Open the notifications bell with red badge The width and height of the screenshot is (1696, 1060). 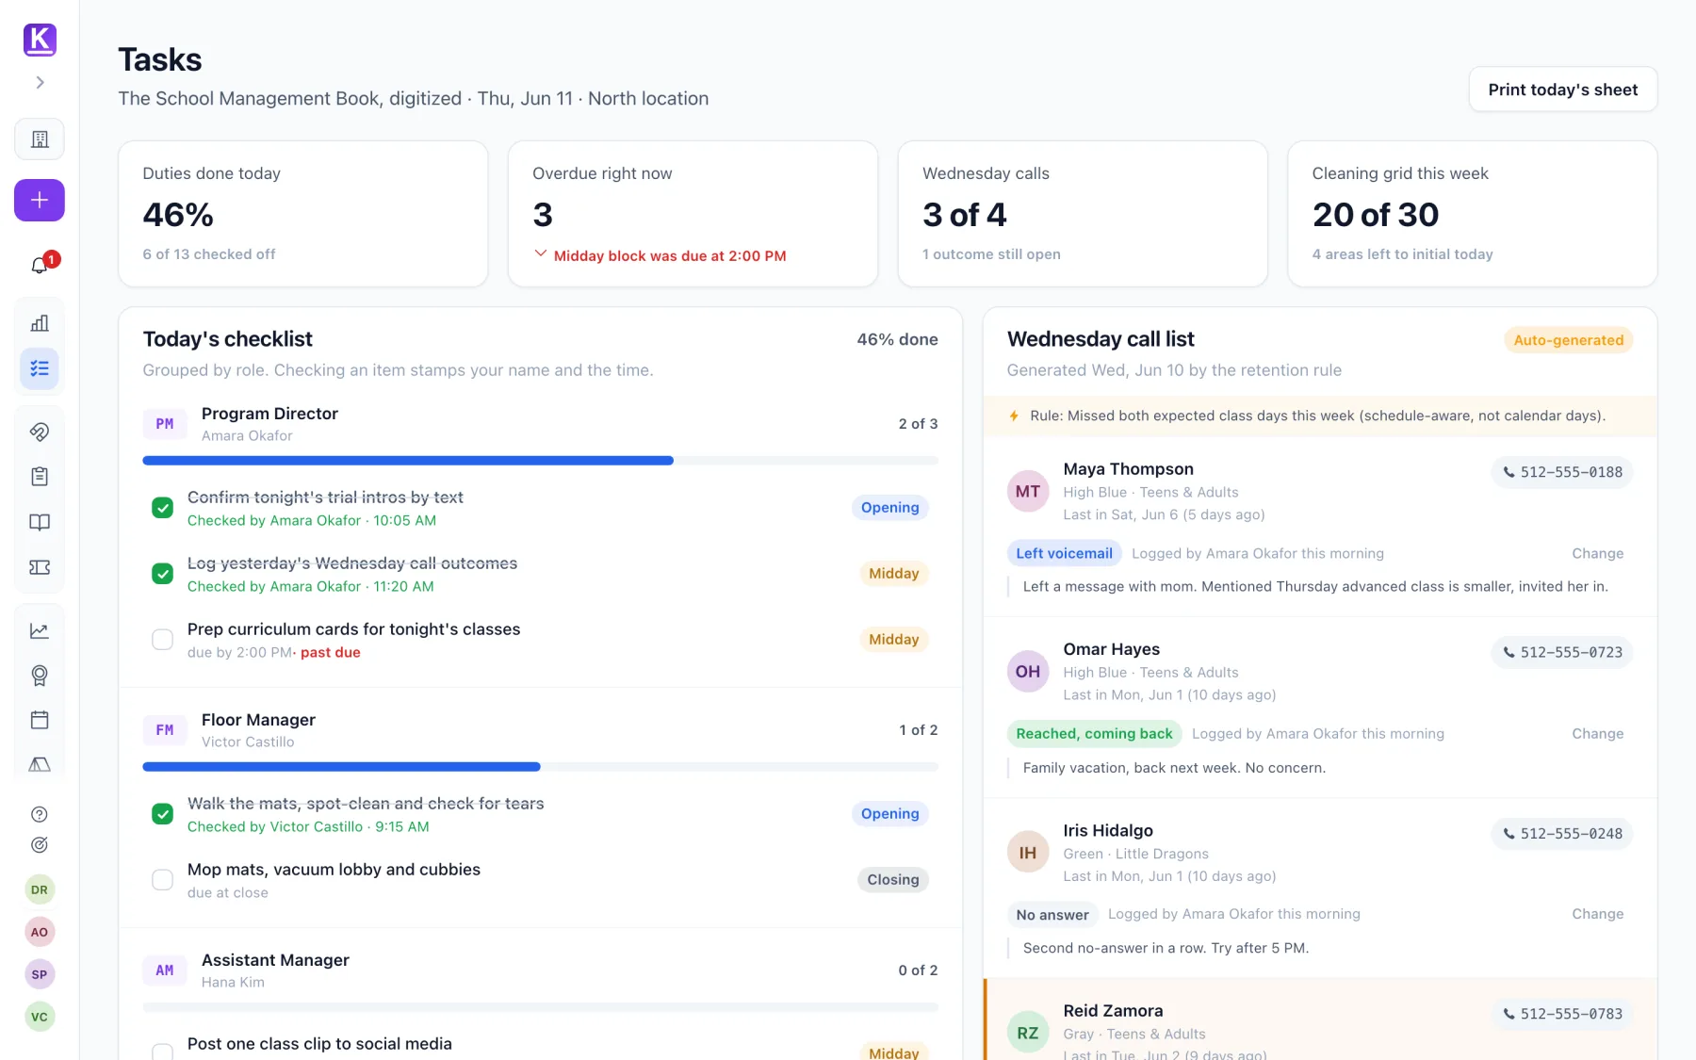[40, 265]
